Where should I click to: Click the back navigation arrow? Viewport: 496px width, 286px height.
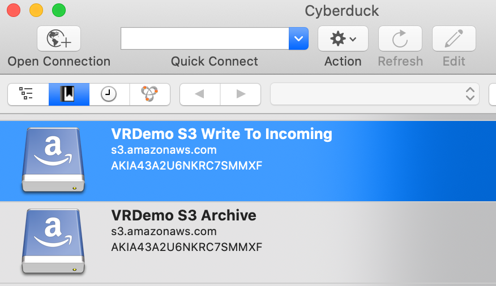pyautogui.click(x=200, y=94)
